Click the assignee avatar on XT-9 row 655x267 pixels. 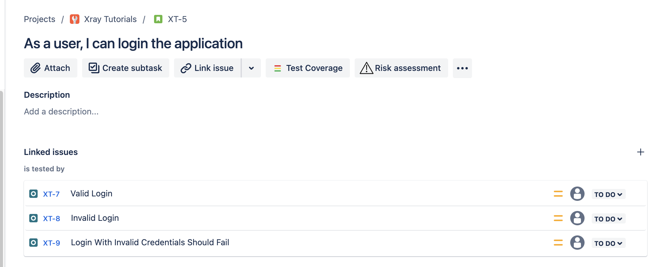click(x=577, y=243)
